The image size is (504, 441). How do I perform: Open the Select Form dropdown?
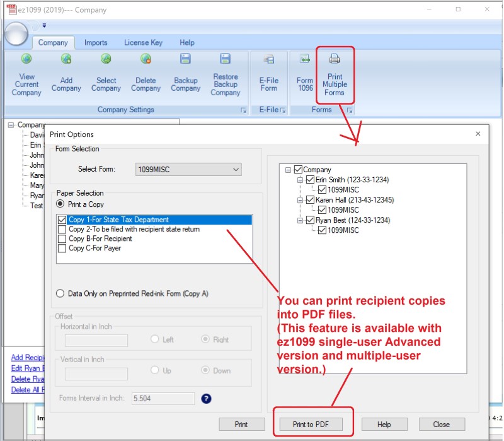coord(236,169)
